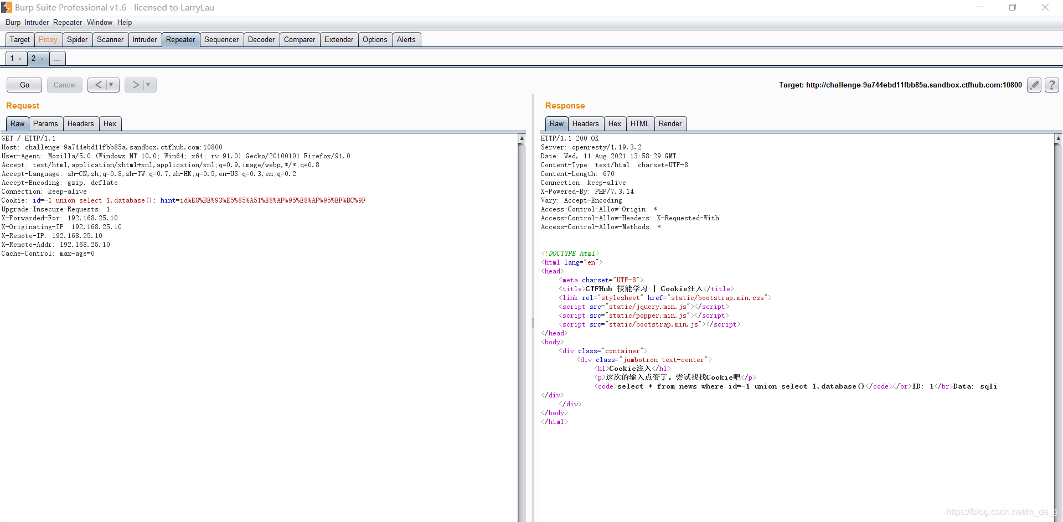Switch to the Options tab
The image size is (1063, 522).
(x=375, y=39)
